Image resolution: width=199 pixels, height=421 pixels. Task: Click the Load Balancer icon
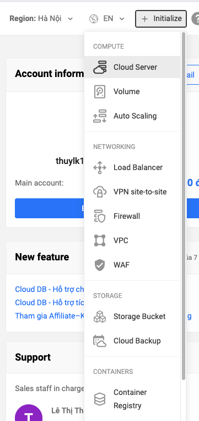100,167
